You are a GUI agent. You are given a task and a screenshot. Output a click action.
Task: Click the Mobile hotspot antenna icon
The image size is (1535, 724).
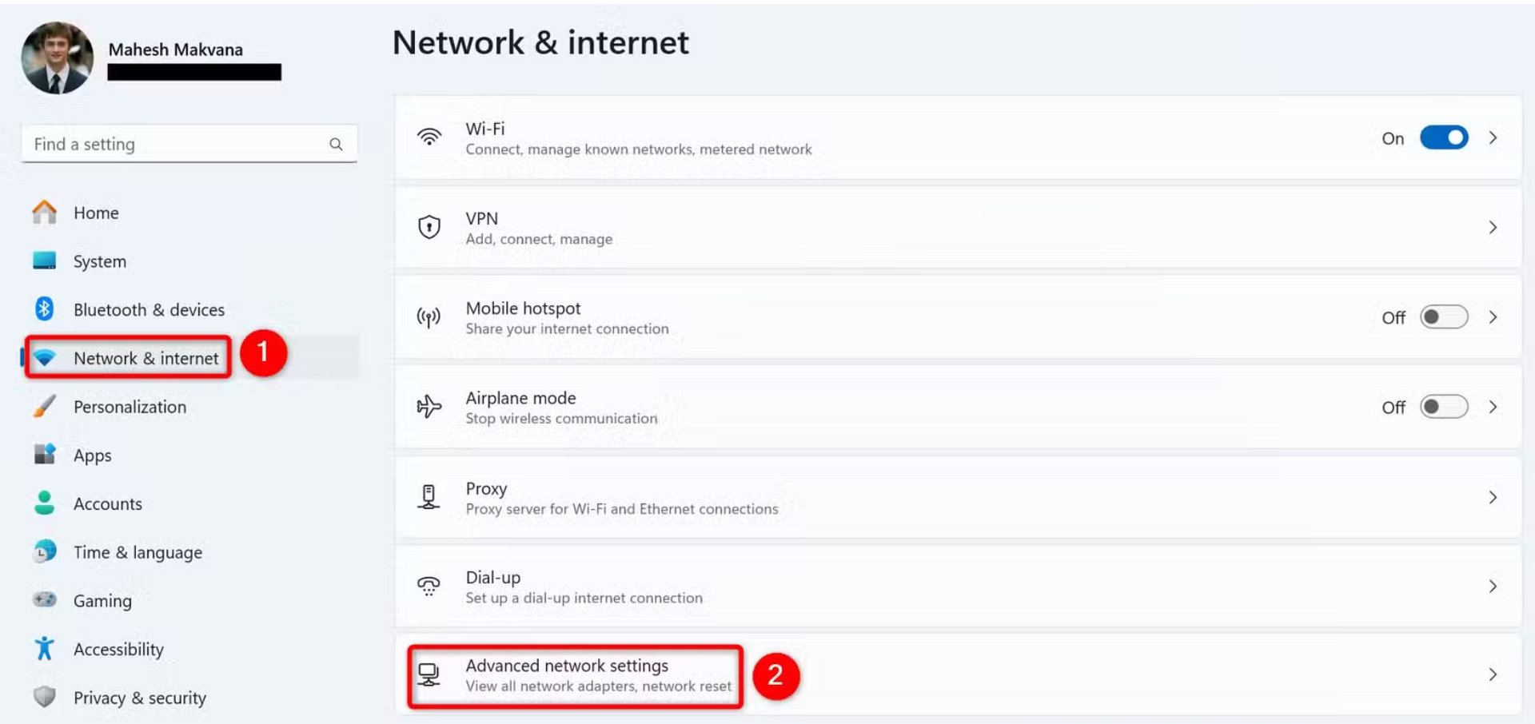pos(429,318)
